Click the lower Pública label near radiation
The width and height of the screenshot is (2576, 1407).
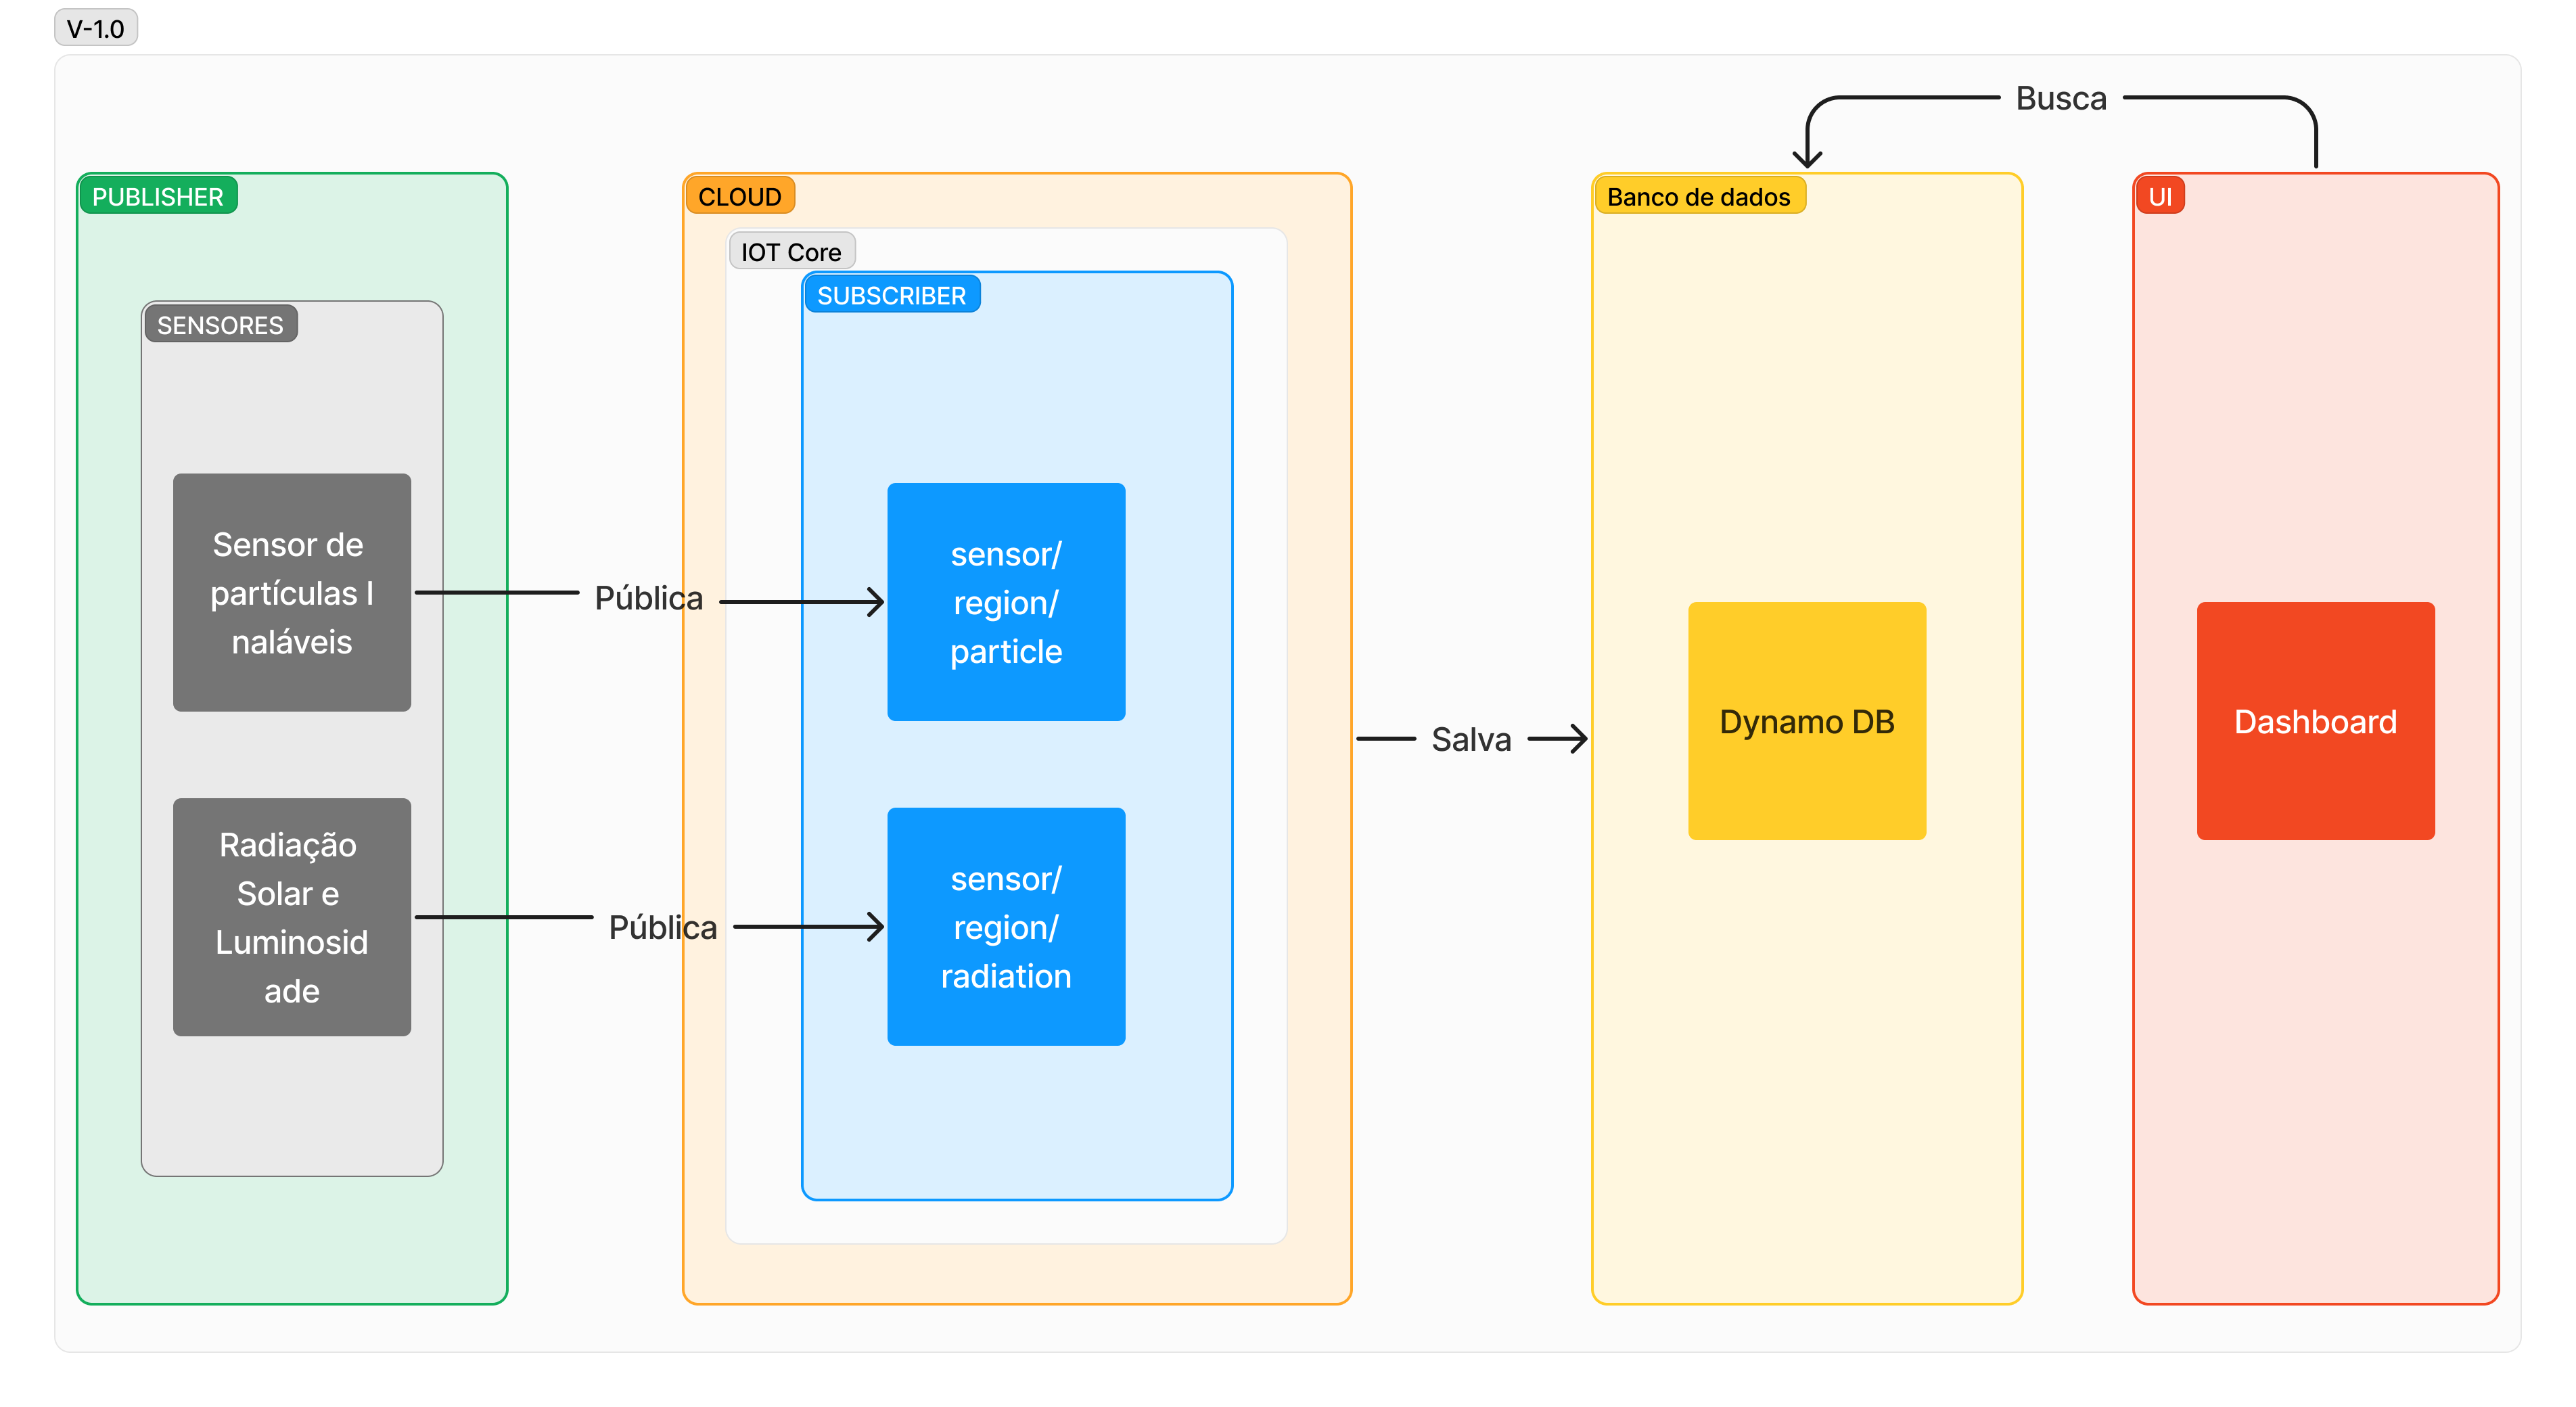[662, 927]
